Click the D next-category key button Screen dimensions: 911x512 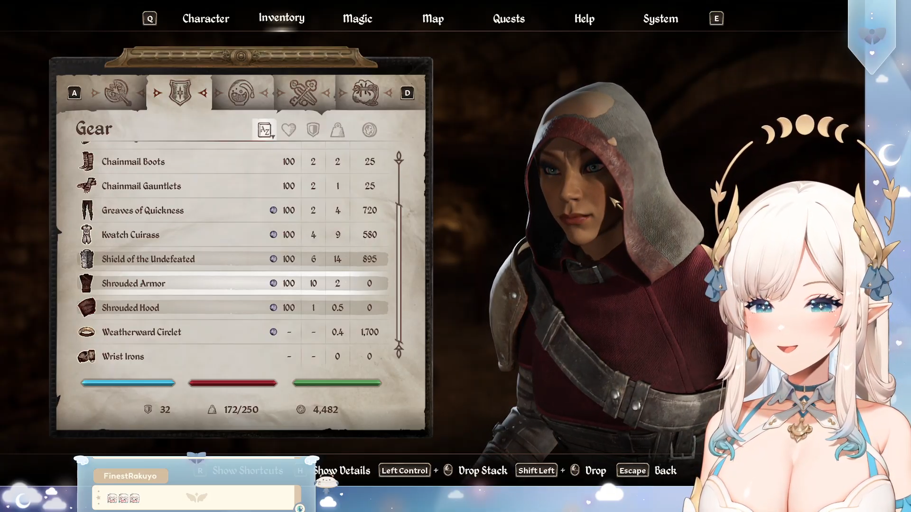tap(407, 93)
